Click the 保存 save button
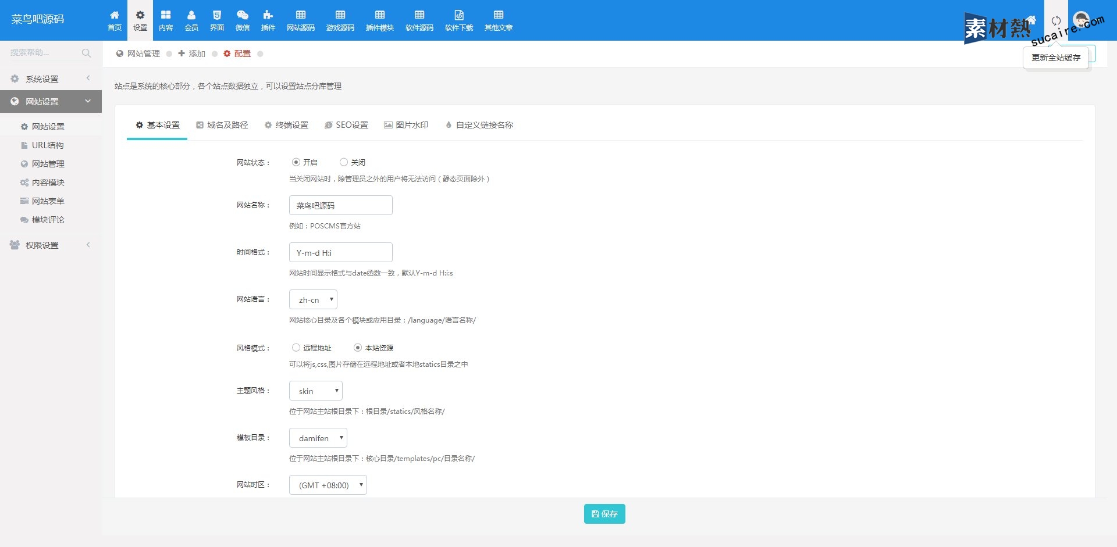1117x547 pixels. (604, 514)
